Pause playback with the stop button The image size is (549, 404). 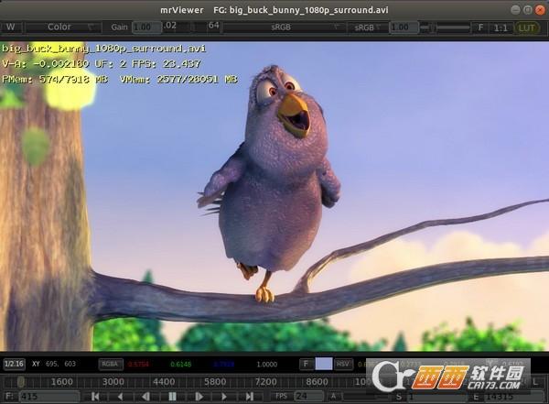tap(172, 397)
